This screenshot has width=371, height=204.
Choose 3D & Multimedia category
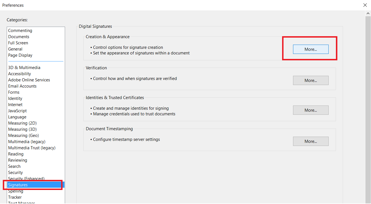pyautogui.click(x=24, y=68)
